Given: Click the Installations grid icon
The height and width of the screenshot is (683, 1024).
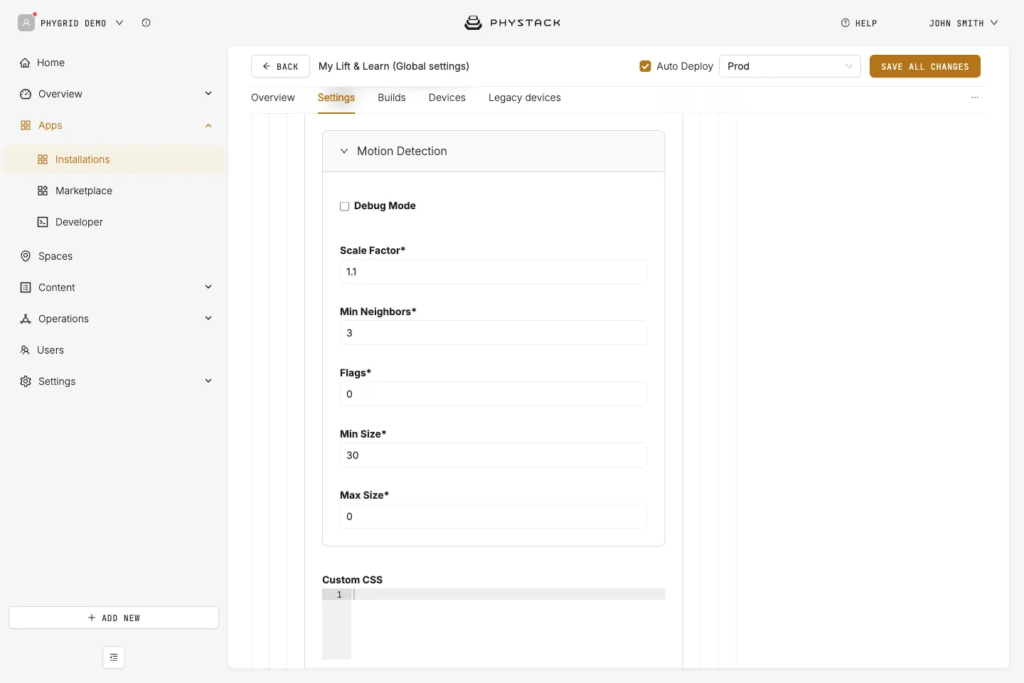Looking at the screenshot, I should click(x=43, y=159).
